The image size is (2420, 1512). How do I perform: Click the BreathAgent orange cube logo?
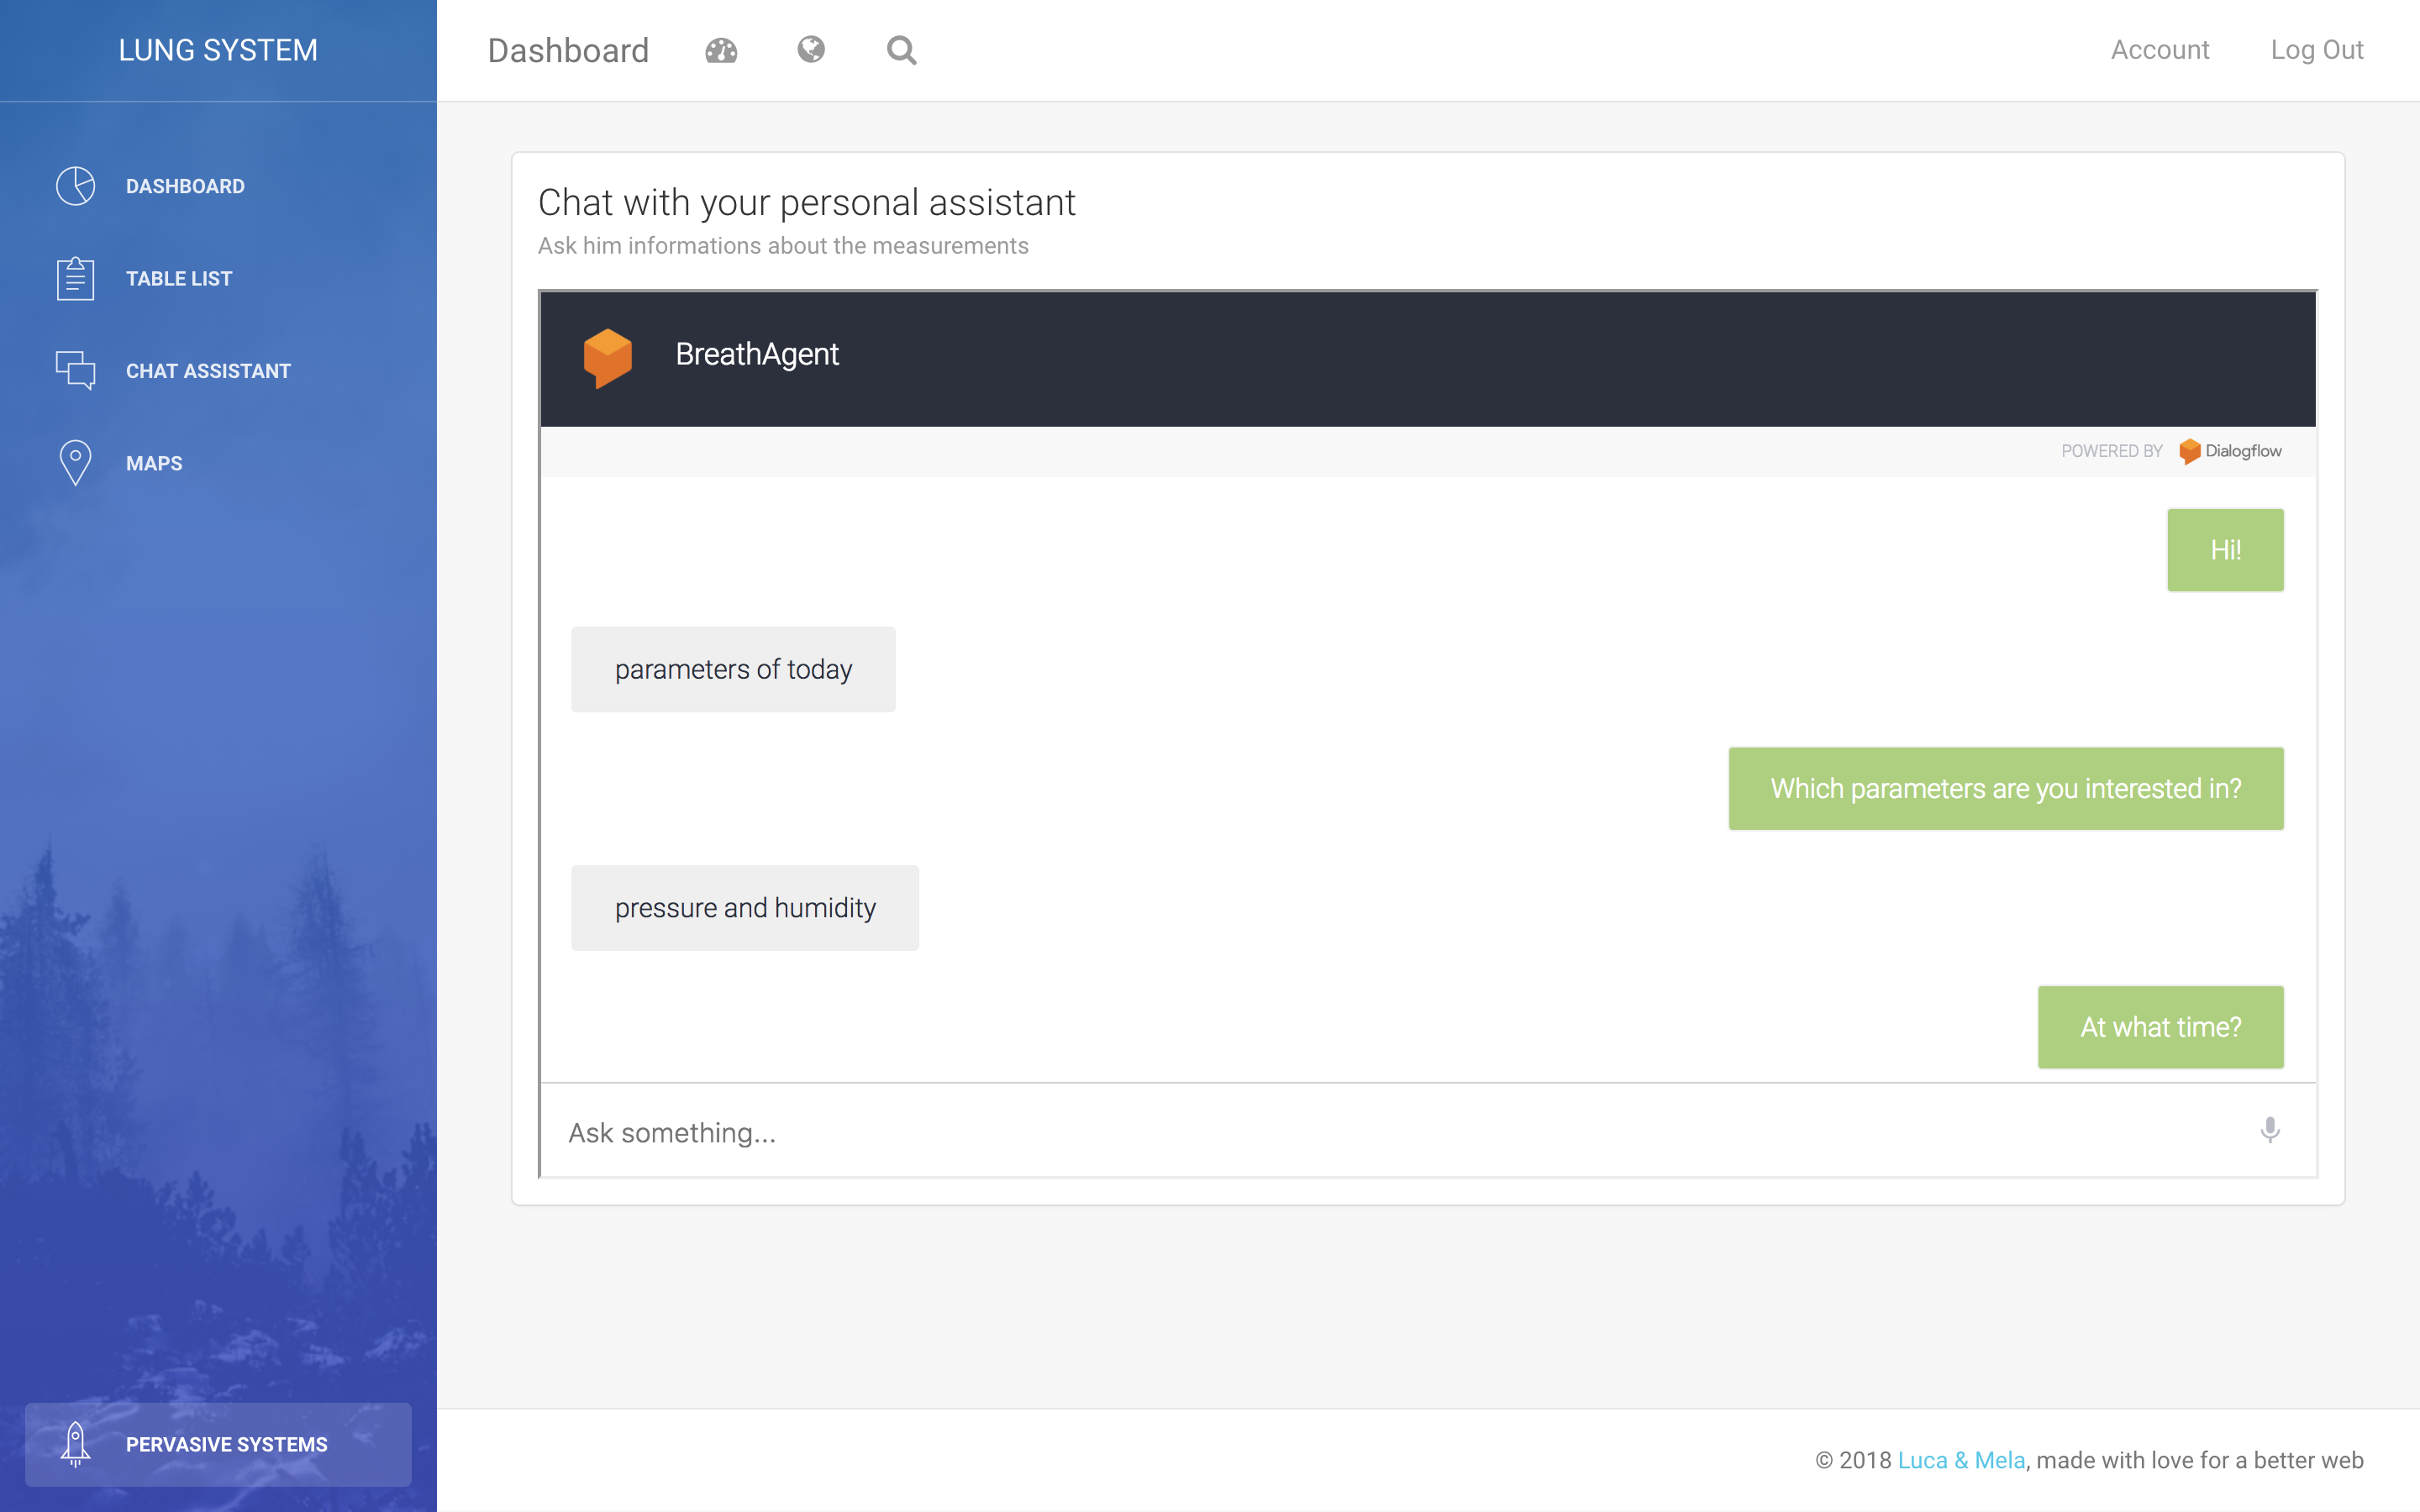[610, 357]
